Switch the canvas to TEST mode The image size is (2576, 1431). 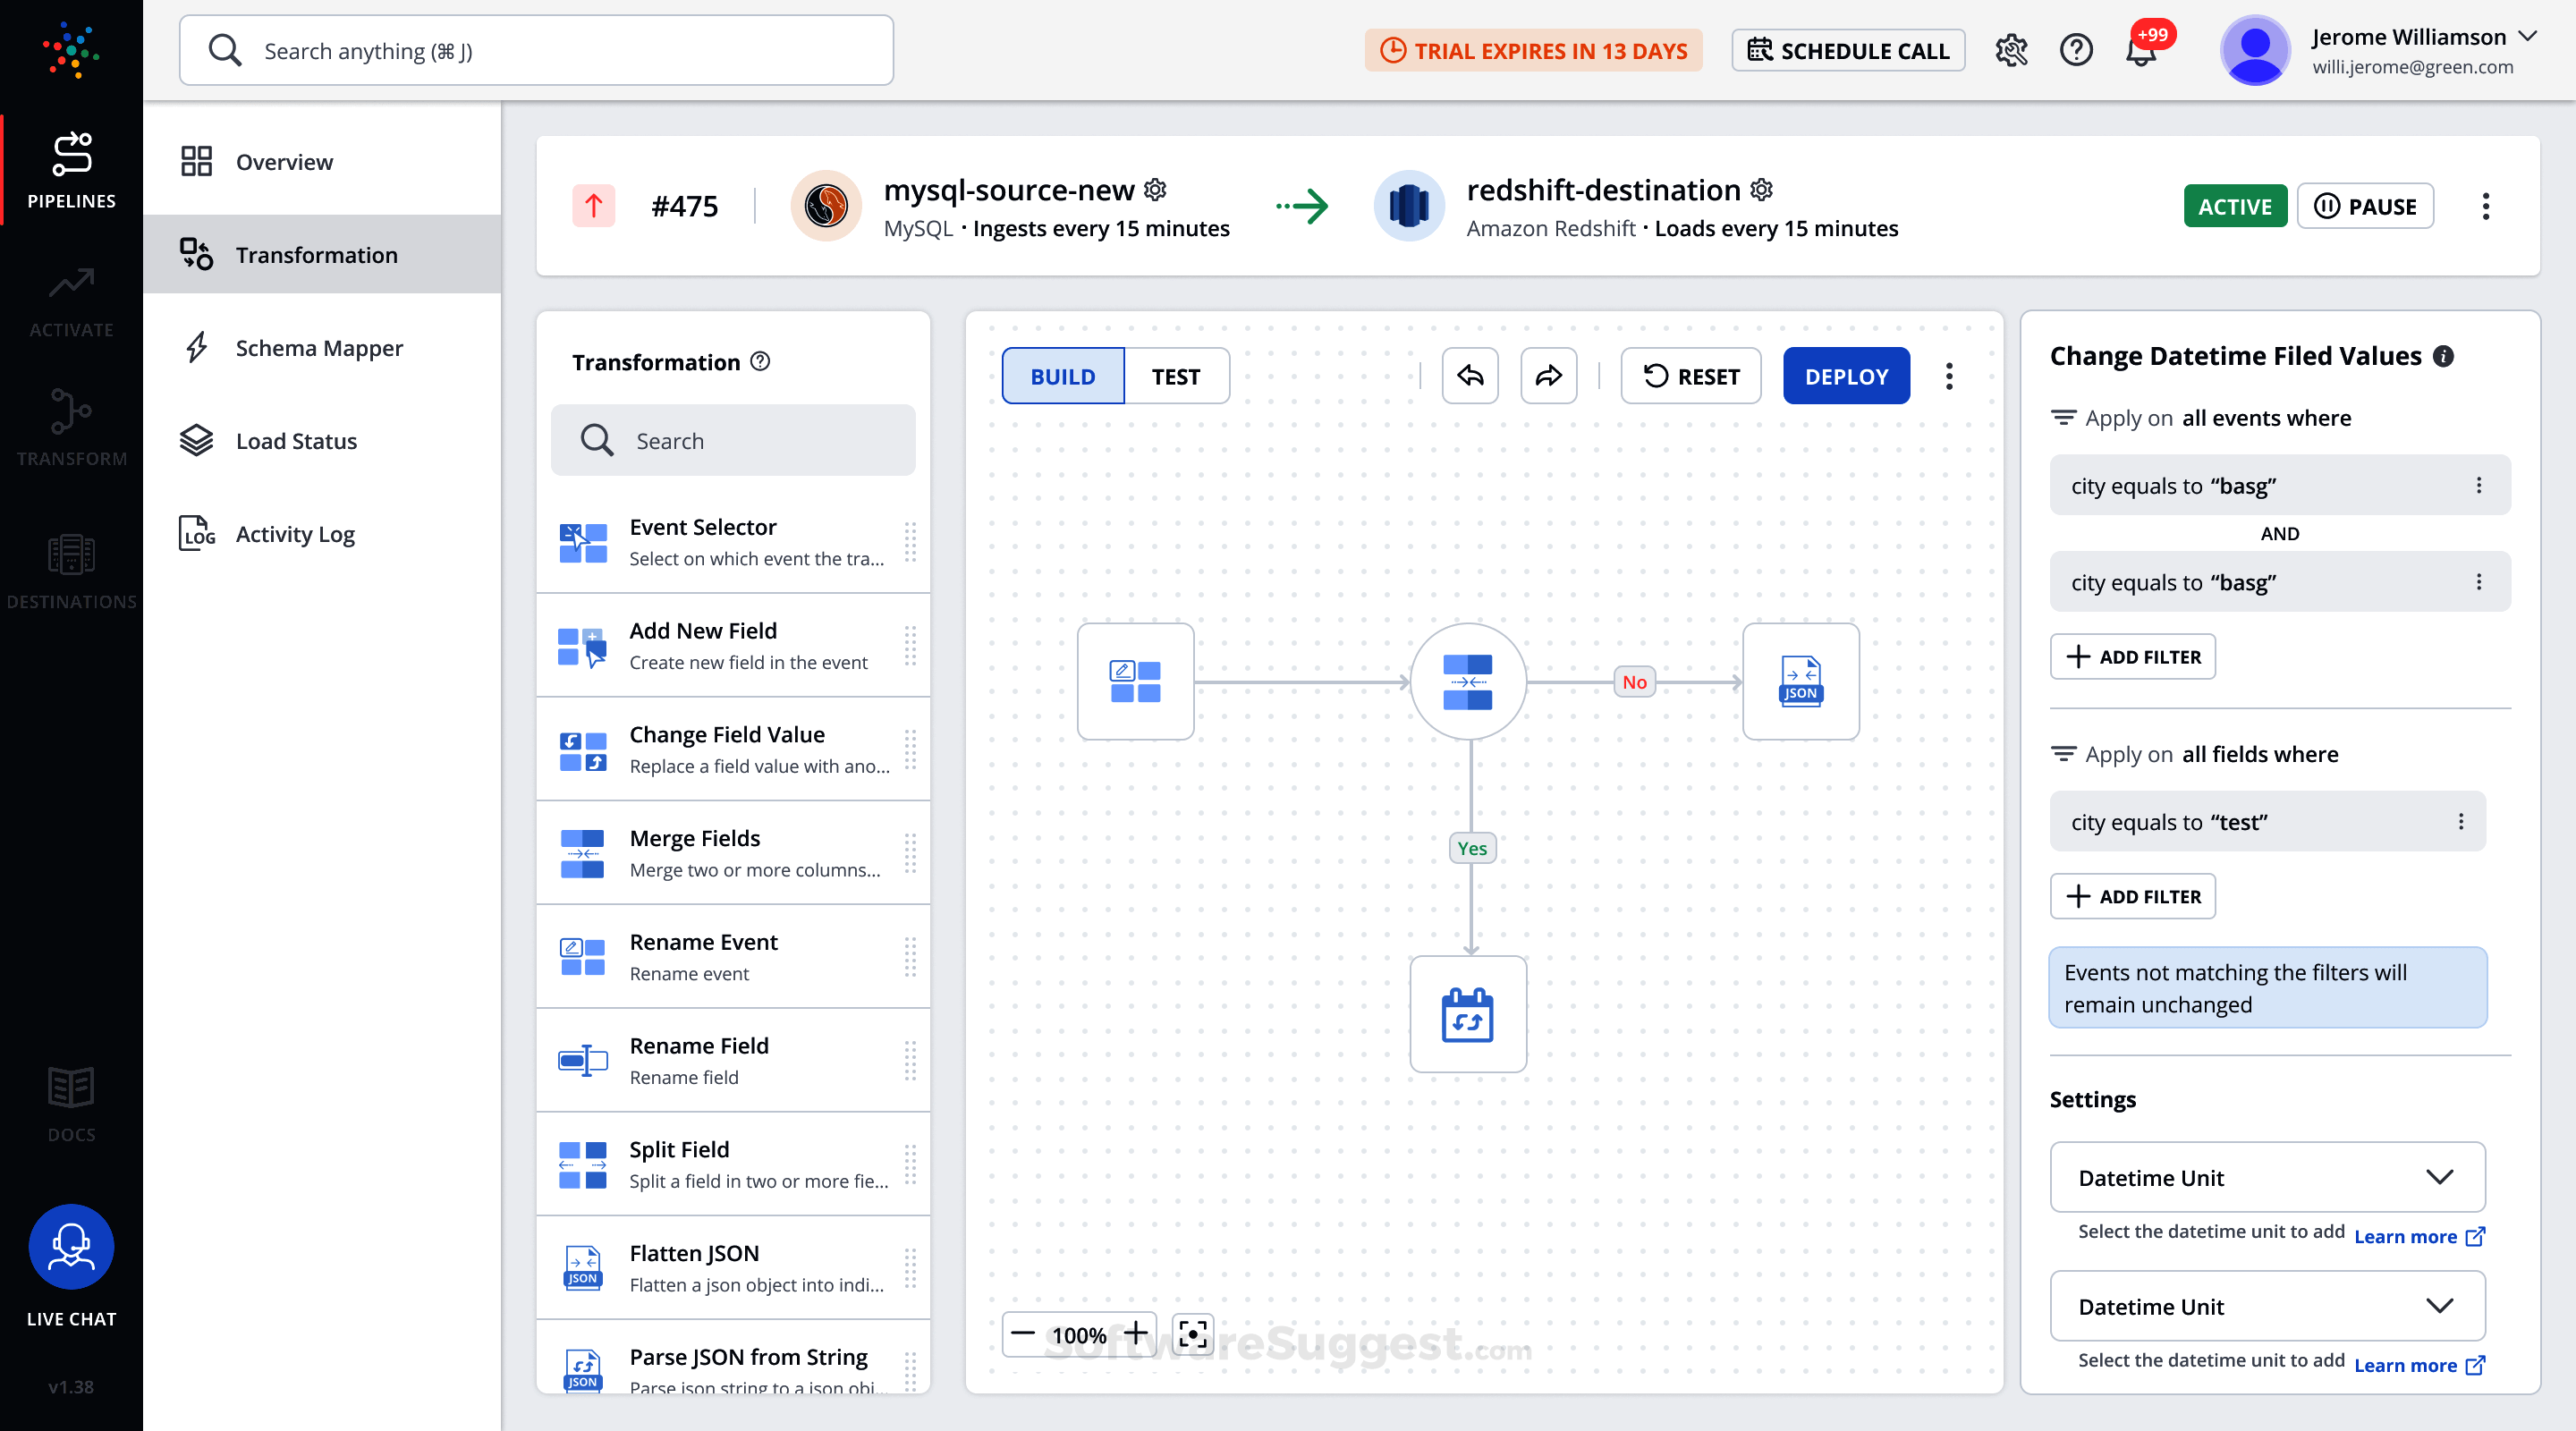point(1177,376)
